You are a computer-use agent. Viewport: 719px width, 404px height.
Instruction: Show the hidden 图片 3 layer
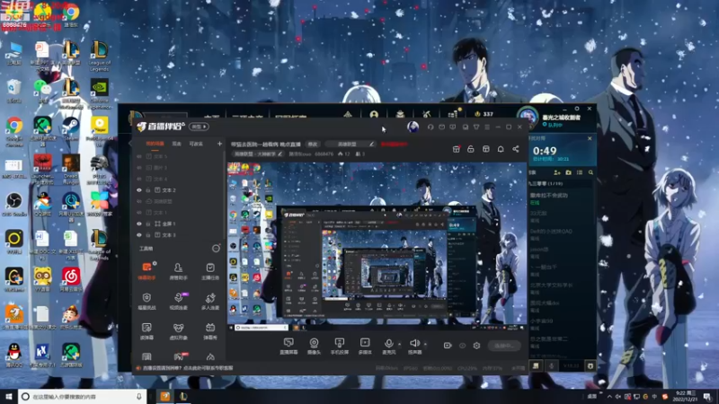pyautogui.click(x=139, y=168)
